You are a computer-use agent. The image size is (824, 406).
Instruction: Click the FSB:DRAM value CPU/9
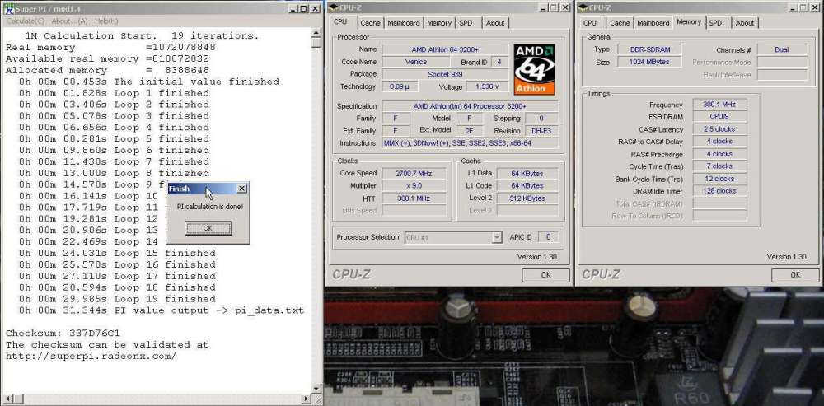click(x=719, y=117)
